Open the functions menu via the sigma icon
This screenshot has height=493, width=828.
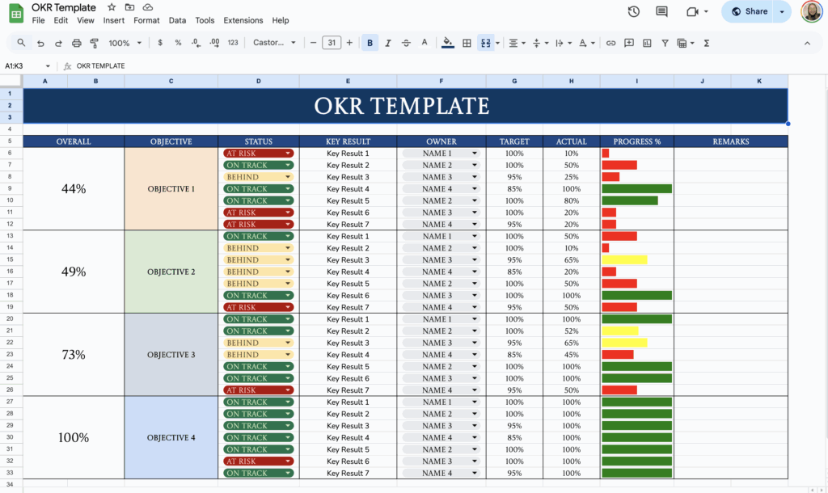(x=707, y=42)
